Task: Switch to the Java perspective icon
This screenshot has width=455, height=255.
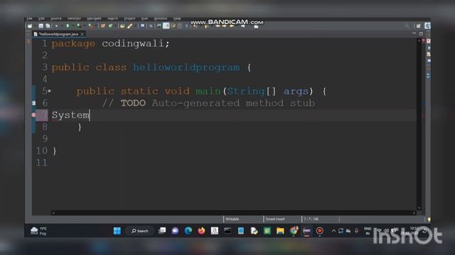Action: pyautogui.click(x=427, y=26)
